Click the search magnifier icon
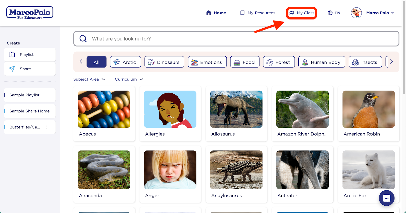Image resolution: width=406 pixels, height=213 pixels. (83, 38)
